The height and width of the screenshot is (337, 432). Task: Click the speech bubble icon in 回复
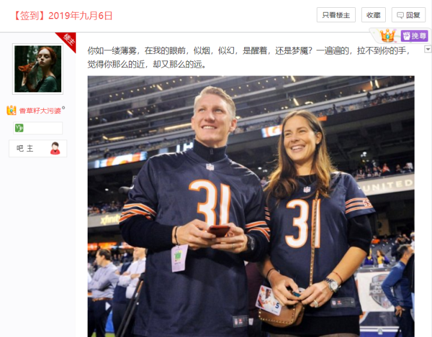click(x=400, y=15)
